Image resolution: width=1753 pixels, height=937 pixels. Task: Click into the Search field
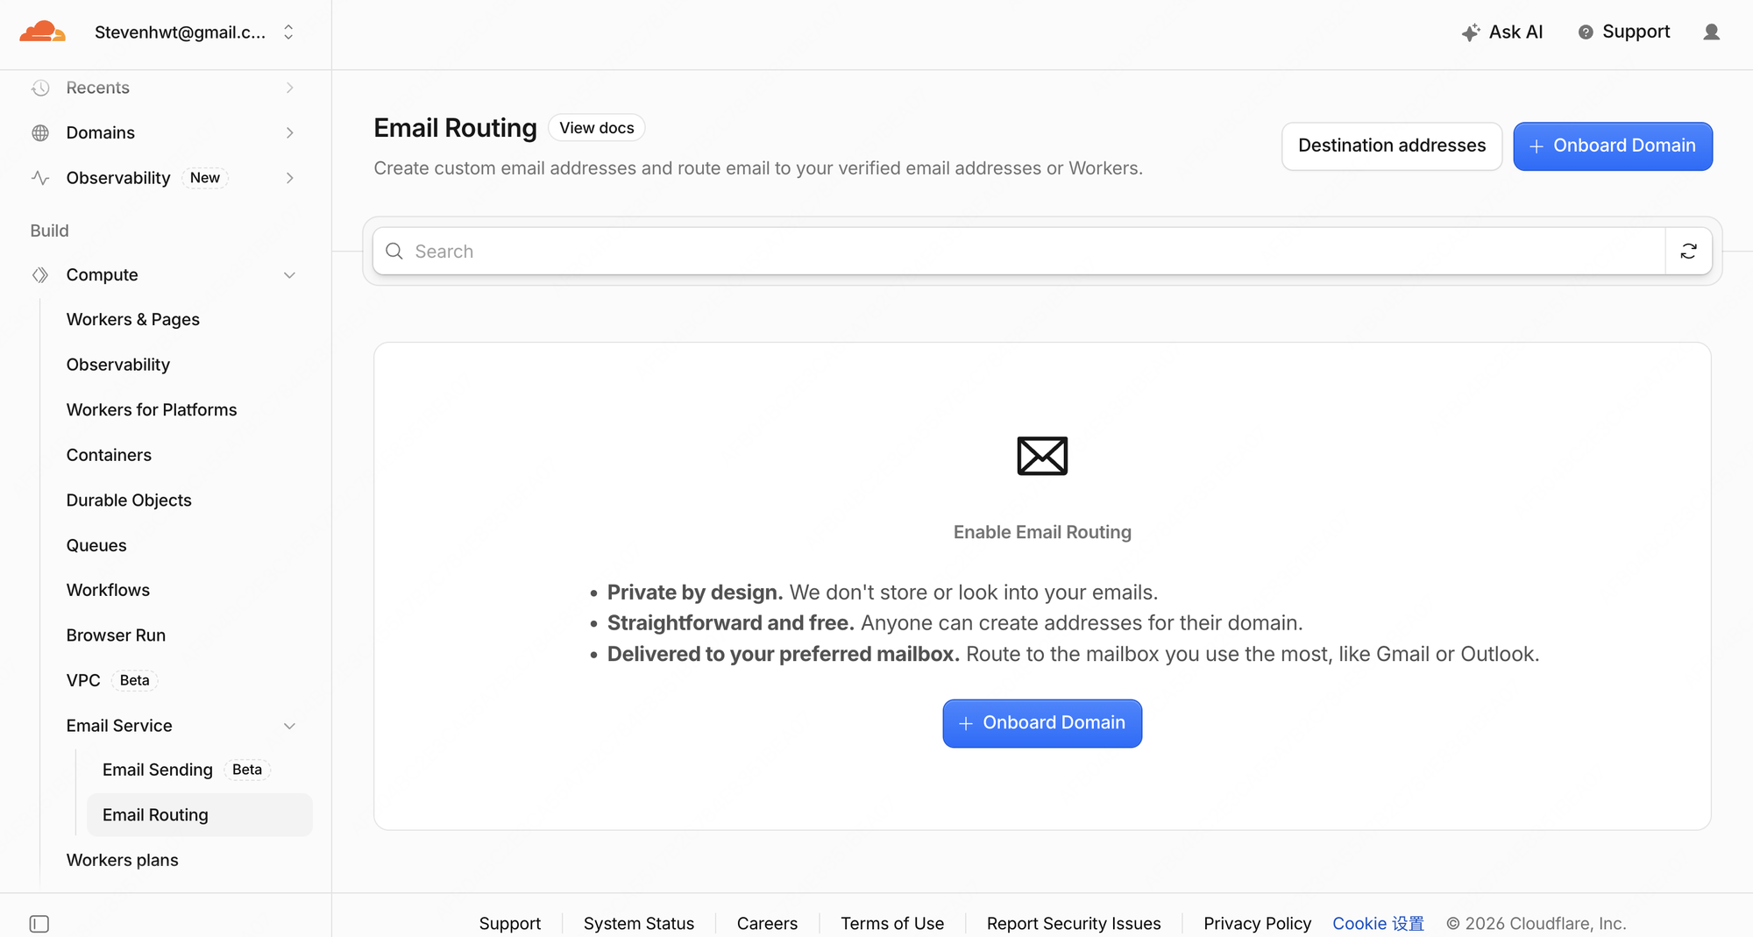pos(1019,252)
